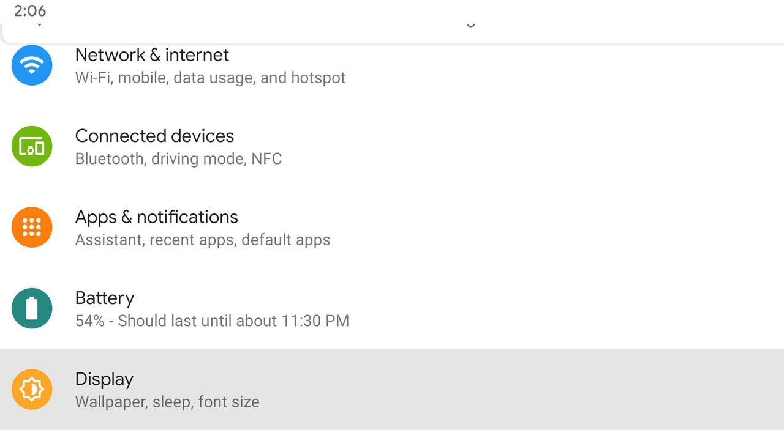Tap the green Connected devices icon
784x441 pixels.
click(x=32, y=146)
